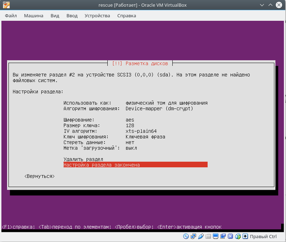Open the Вид menu
Viewport: 286px width, 242px height.
point(55,16)
